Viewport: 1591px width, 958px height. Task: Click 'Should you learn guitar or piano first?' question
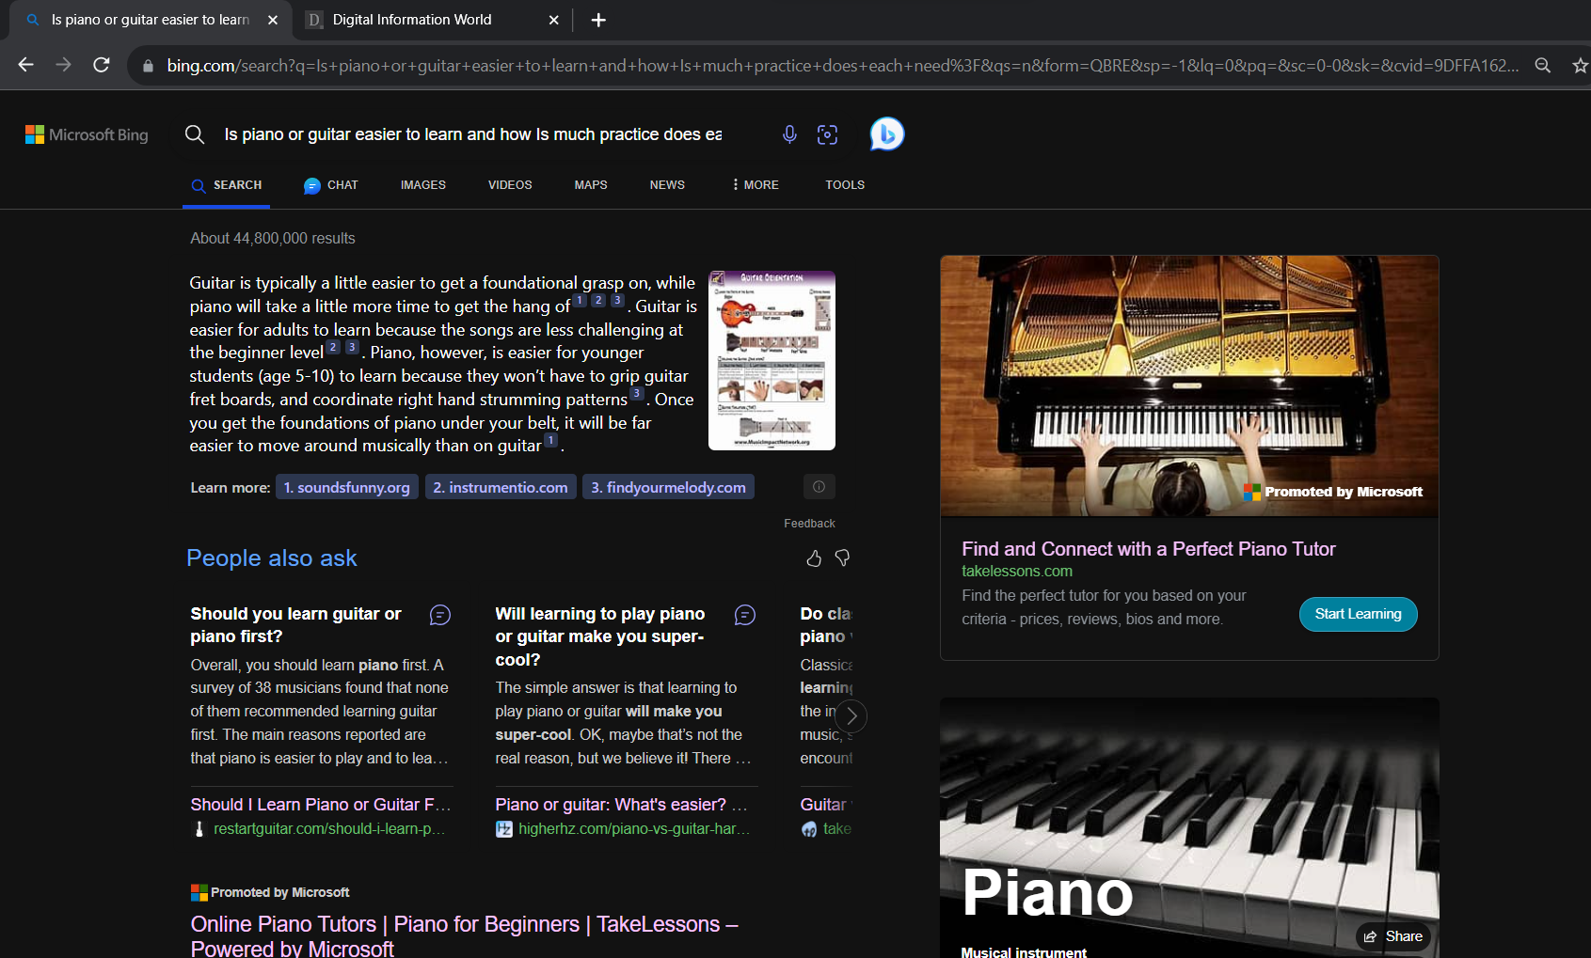(x=295, y=625)
